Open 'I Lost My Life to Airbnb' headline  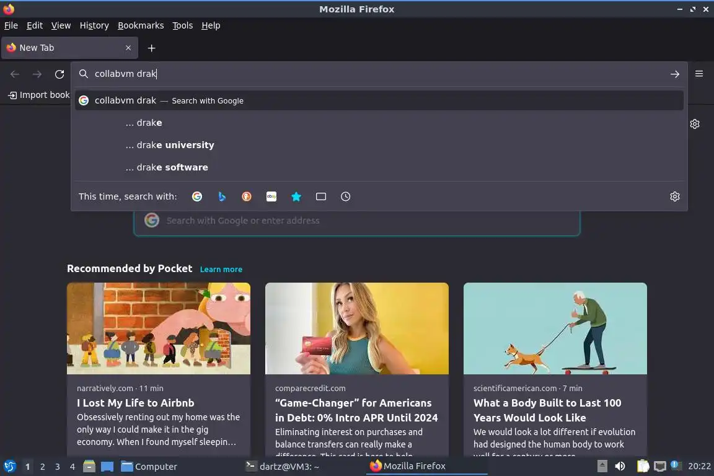click(x=136, y=403)
